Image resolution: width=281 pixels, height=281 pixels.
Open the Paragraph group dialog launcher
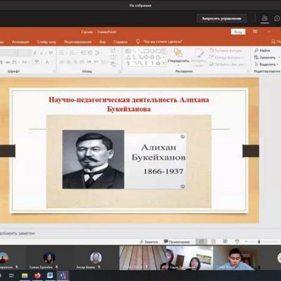120,71
